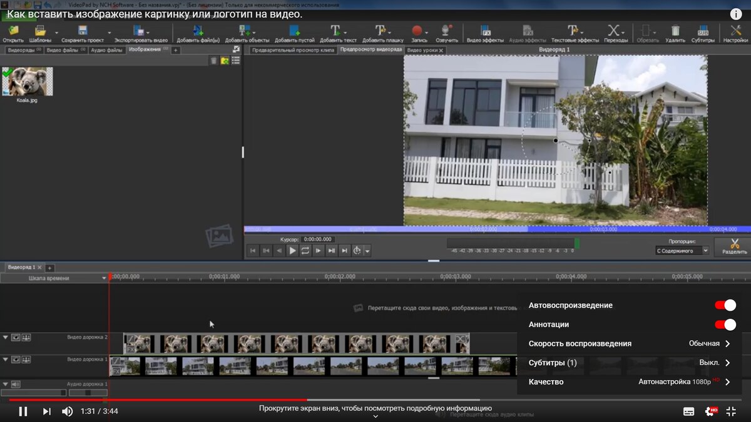Open Настройки wrench icon
Screen dimensions: 751x422
(735, 30)
